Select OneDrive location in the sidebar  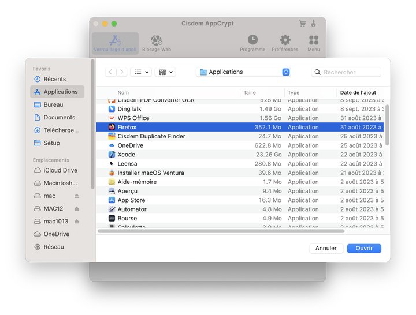(57, 234)
